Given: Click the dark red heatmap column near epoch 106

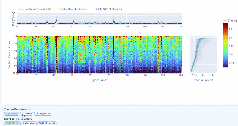Looking at the screenshot, I should point(114,54).
